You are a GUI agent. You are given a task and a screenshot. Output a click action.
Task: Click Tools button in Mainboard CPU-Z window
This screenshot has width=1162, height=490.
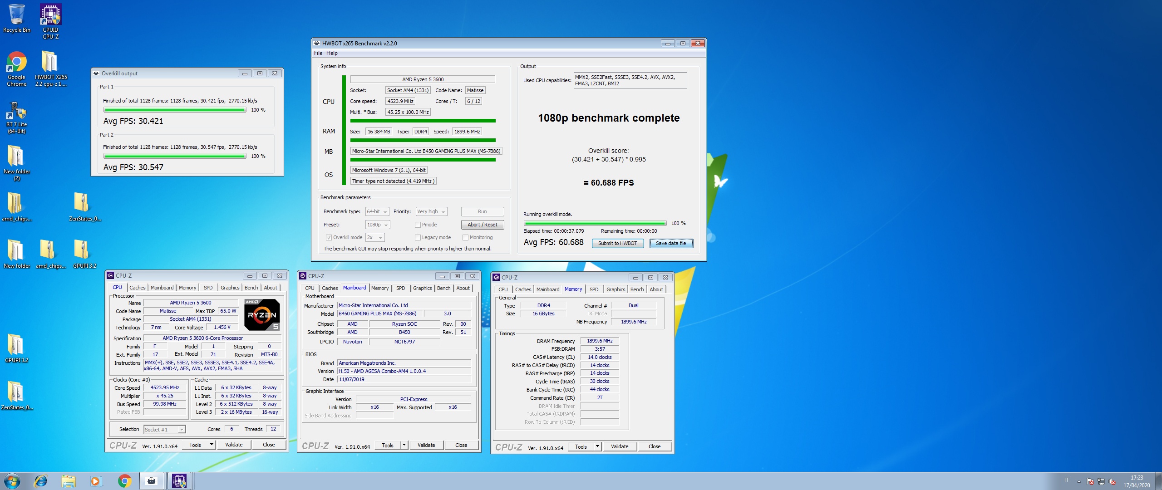point(387,445)
